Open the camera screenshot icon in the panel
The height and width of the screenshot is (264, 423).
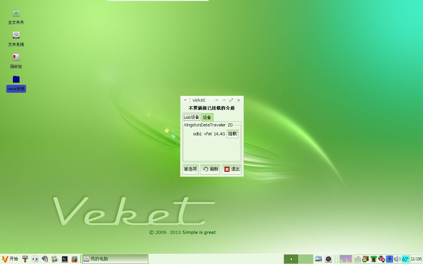[x=328, y=259]
